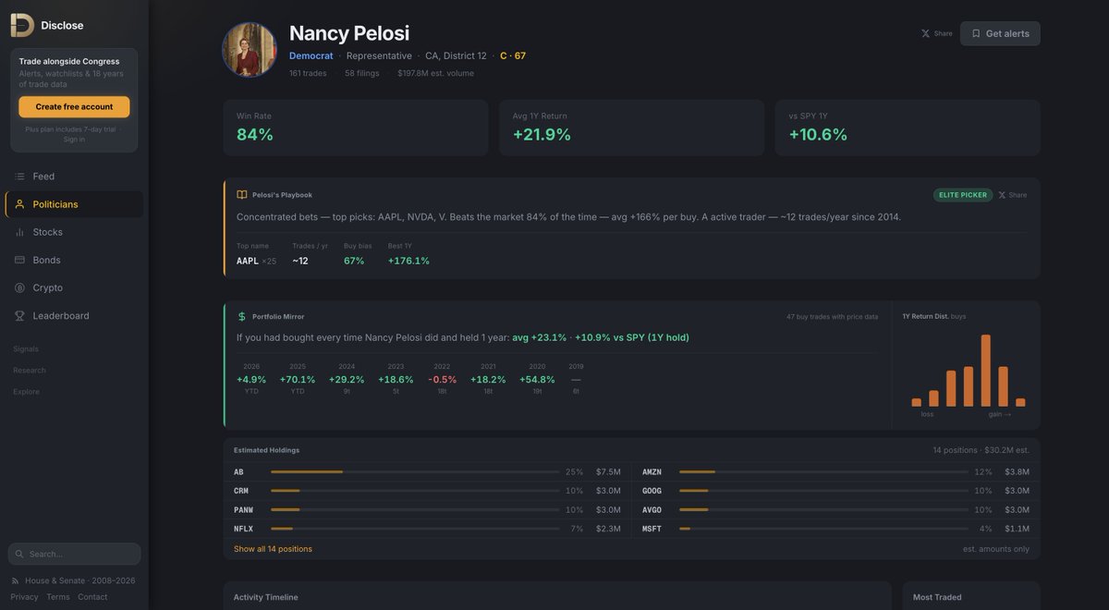Open the Bonds section

click(x=74, y=260)
